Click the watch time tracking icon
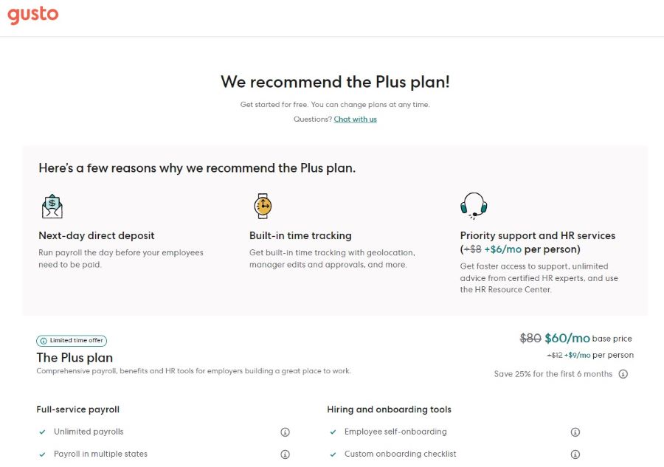Viewport: 664px width, 467px height. (263, 206)
